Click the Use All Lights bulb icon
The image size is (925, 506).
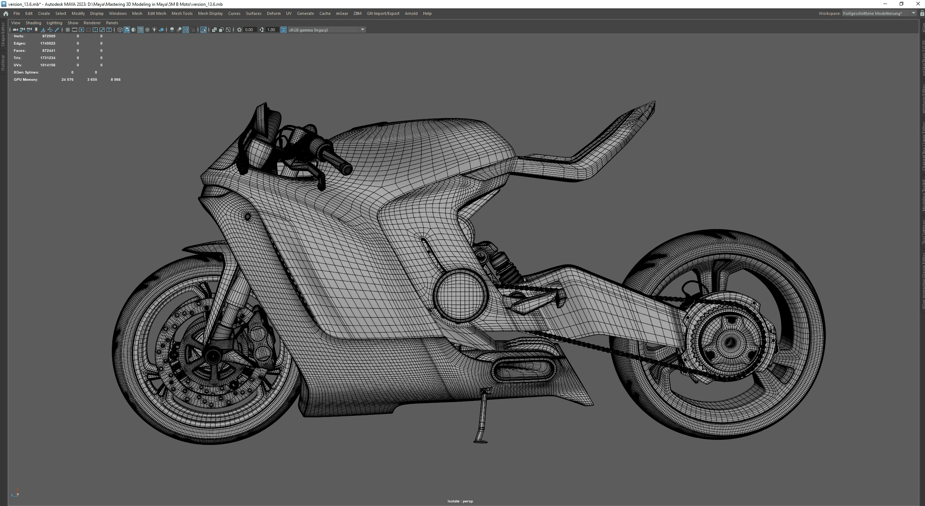tap(154, 30)
